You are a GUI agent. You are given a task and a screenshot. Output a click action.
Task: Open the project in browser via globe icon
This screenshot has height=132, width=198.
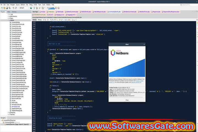(31, 8)
